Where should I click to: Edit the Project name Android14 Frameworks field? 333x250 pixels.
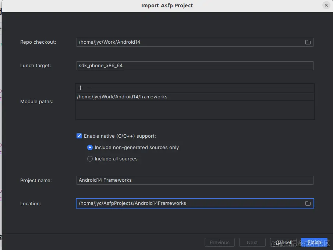[x=184, y=180]
